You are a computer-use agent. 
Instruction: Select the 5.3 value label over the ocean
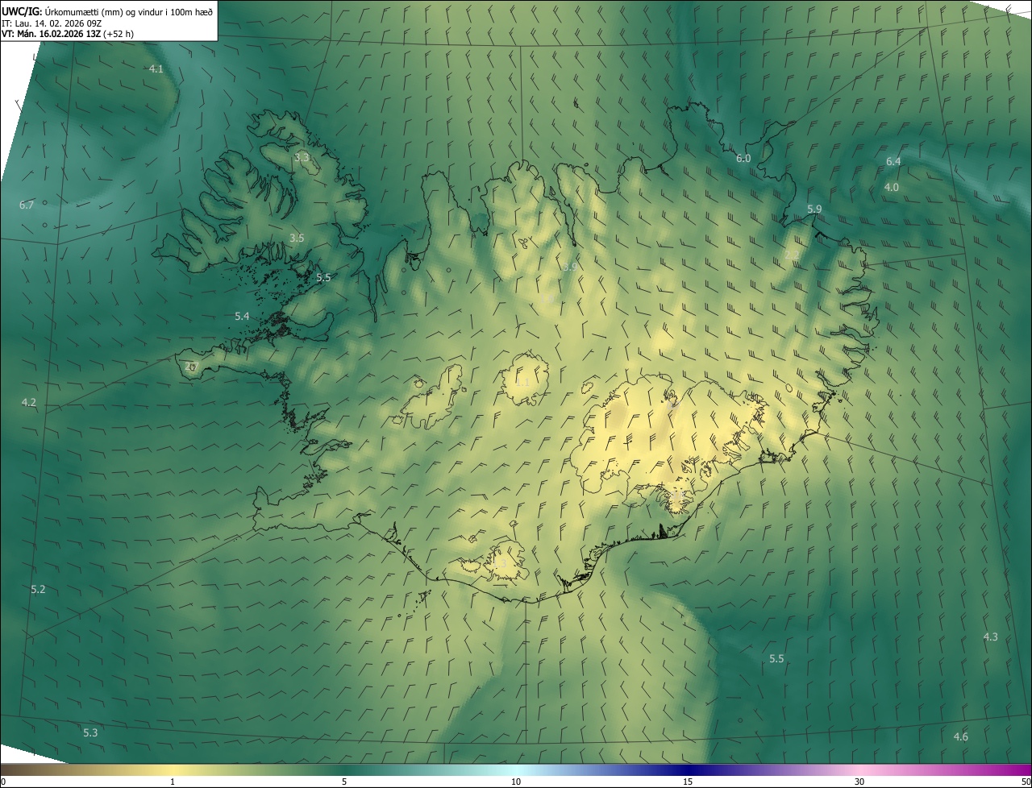pyautogui.click(x=90, y=732)
